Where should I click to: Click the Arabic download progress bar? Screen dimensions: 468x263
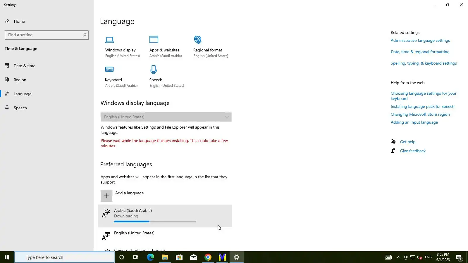[x=155, y=222]
